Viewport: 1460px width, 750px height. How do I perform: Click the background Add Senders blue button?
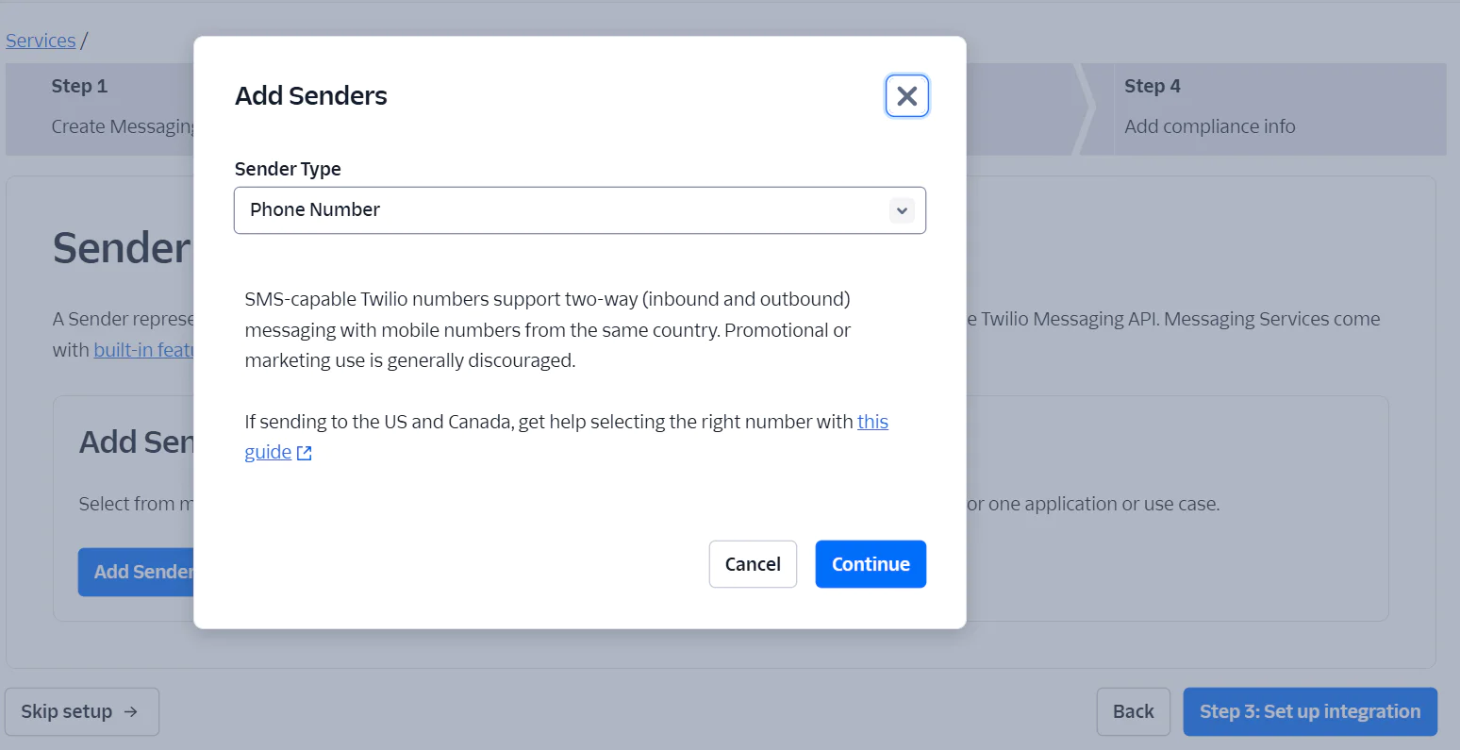click(138, 572)
